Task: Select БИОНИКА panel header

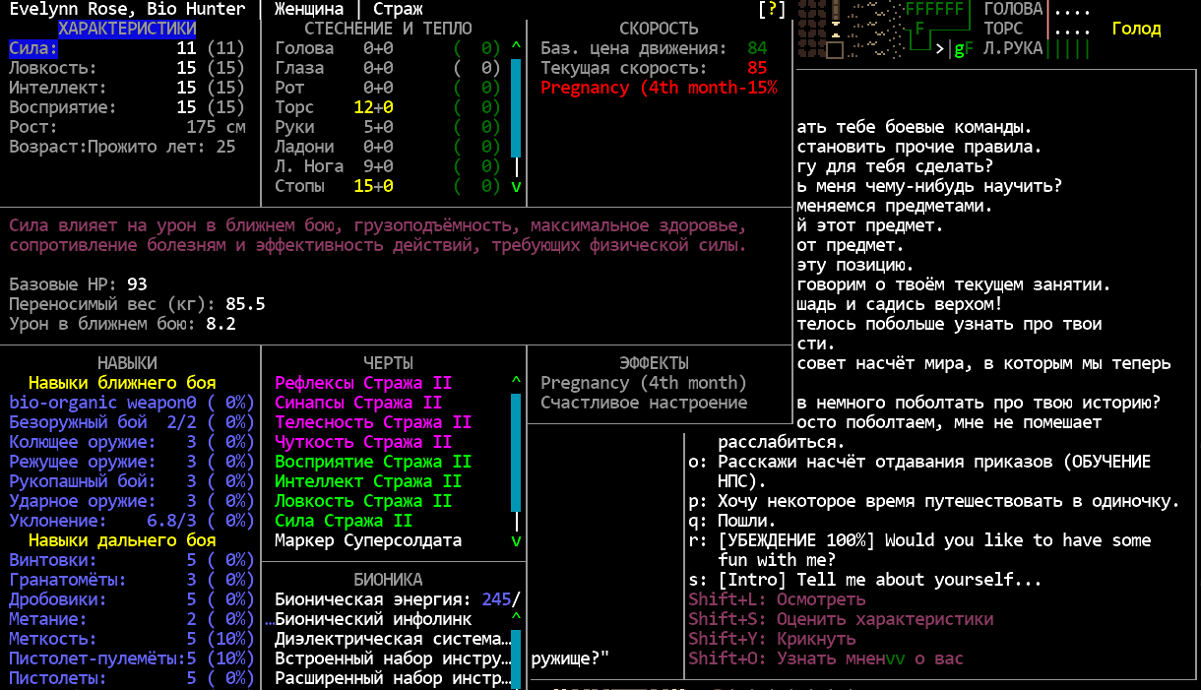Action: pyautogui.click(x=388, y=580)
